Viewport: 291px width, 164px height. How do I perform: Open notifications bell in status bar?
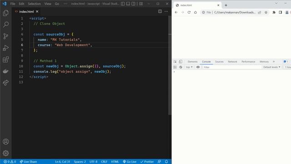[166, 162]
